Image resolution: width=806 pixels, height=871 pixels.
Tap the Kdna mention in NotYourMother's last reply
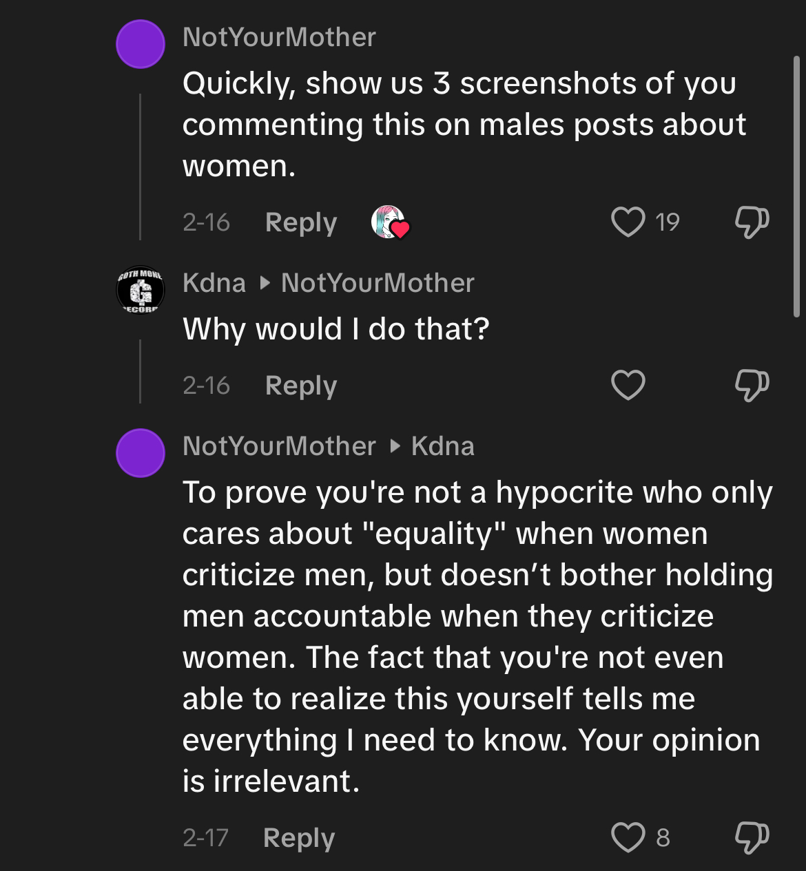pyautogui.click(x=443, y=446)
